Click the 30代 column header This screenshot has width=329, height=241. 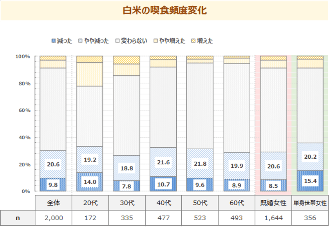click(127, 203)
